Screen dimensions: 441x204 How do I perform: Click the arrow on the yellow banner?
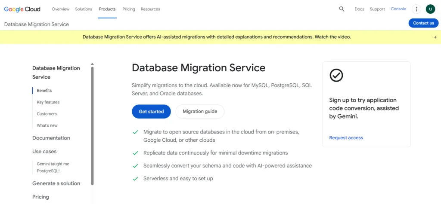[435, 37]
